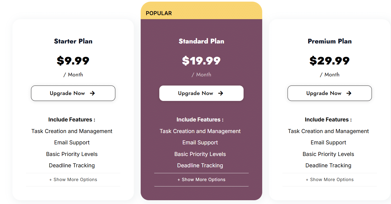Click the $19.99 price

click(x=201, y=61)
